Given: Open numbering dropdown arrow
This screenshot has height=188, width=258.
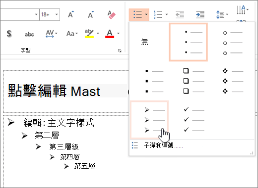Looking at the screenshot, I should [167, 14].
